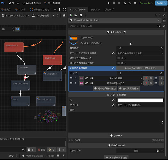This screenshot has height=160, width=168.
Task: Toggle distraction-free mode icon
Action: tap(65, 10)
